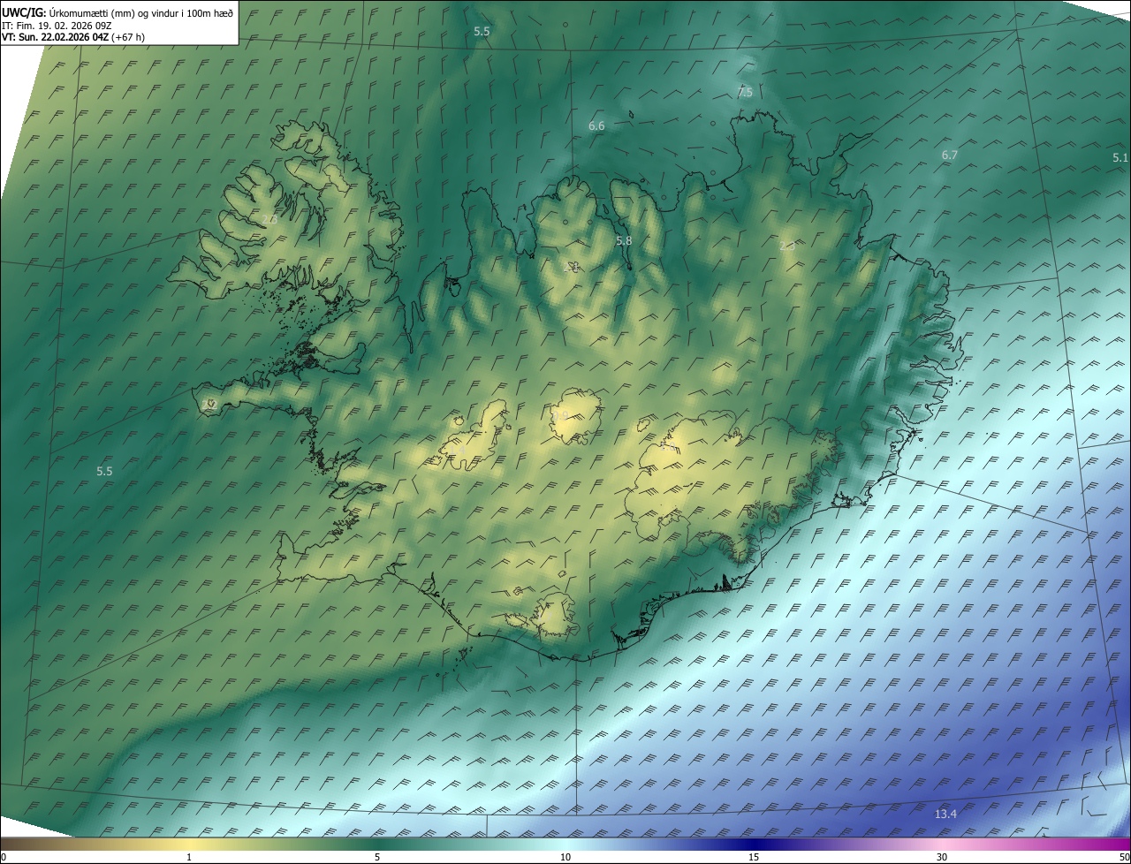Viewport: 1131px width, 864px height.
Task: Click the 5 tick label on the color scale
Action: [x=377, y=857]
